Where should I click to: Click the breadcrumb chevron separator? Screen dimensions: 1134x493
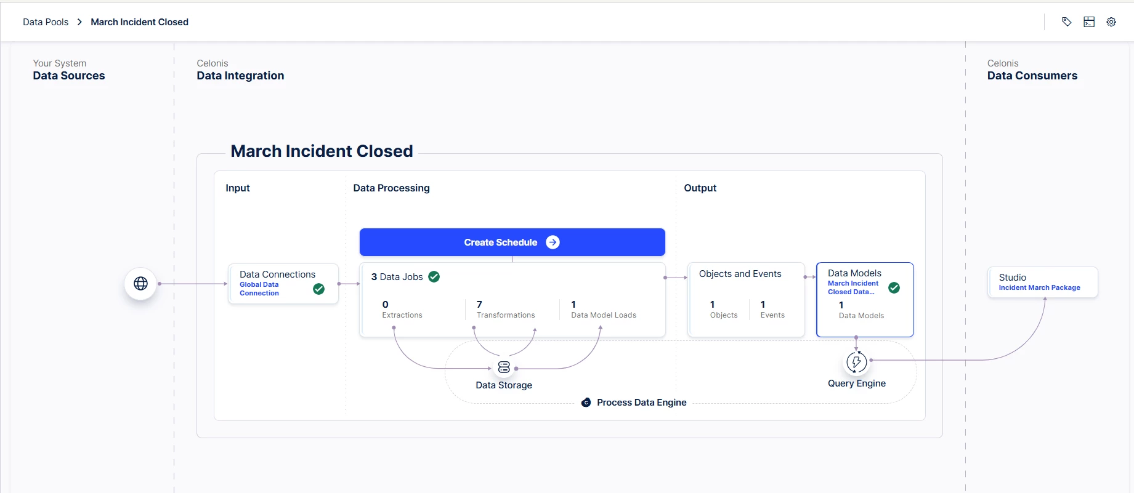(x=79, y=22)
